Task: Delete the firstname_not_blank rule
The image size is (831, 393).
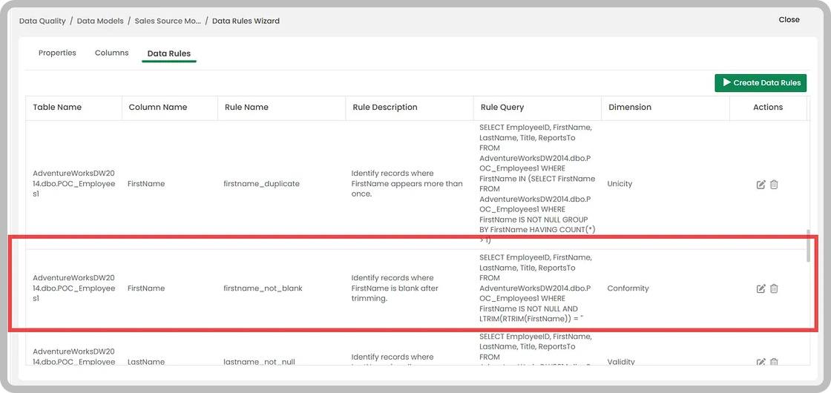Action: pos(774,288)
